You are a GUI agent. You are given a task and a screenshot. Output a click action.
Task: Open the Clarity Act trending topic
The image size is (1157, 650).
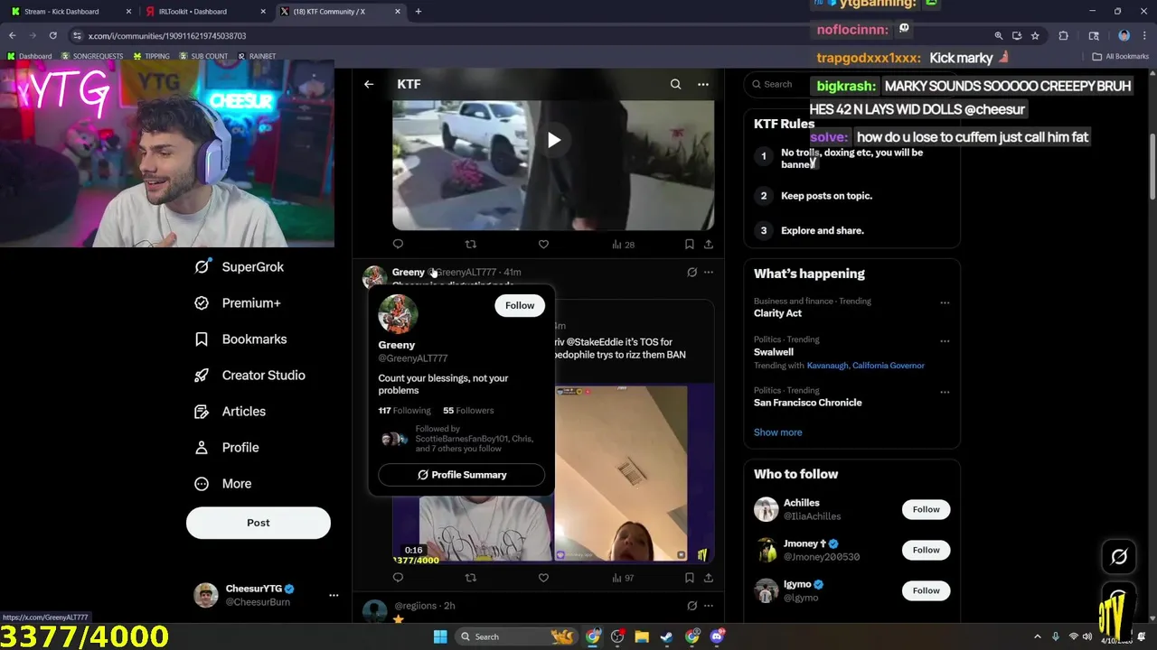777,313
